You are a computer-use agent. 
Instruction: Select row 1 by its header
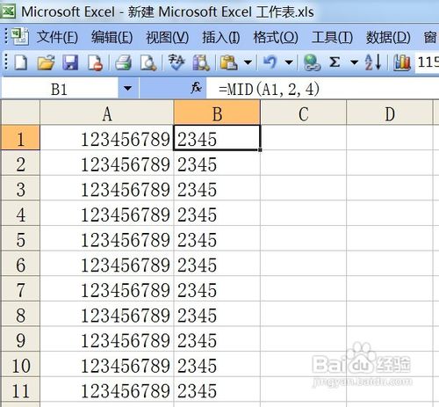[x=20, y=138]
